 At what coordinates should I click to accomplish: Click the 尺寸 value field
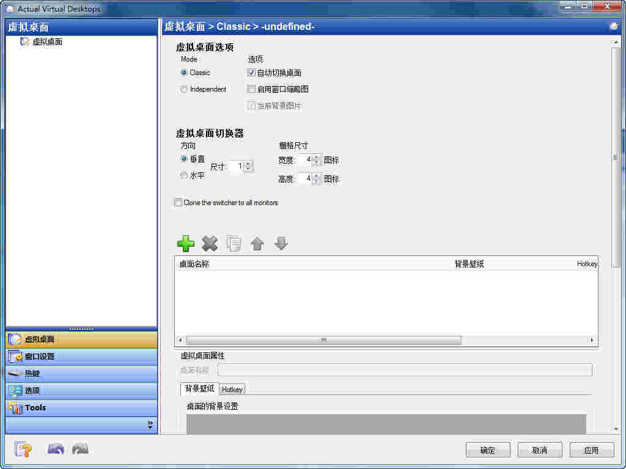click(237, 166)
